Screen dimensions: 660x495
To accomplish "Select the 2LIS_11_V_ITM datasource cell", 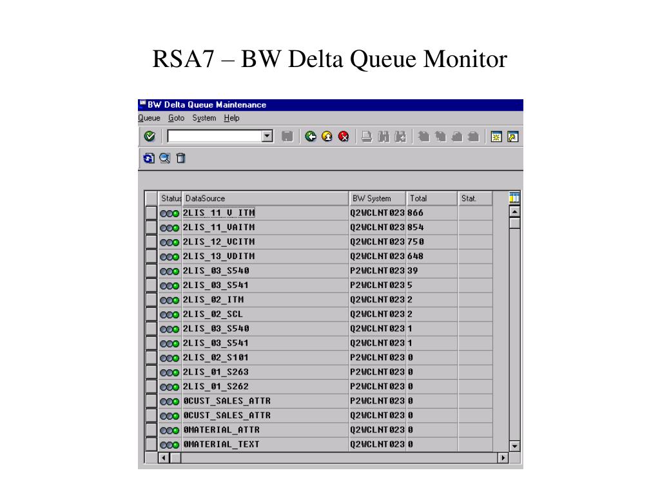I will pyautogui.click(x=265, y=213).
